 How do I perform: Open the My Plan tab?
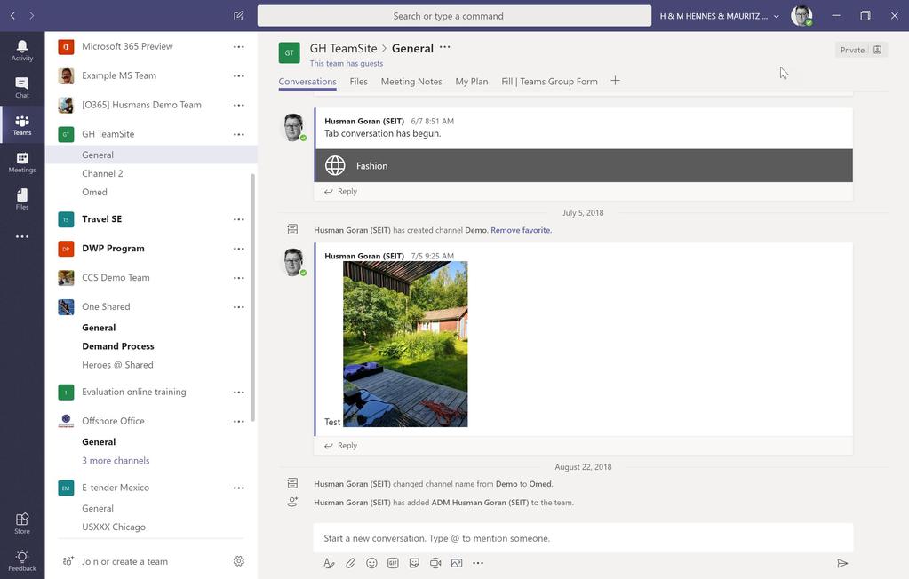[x=471, y=82]
